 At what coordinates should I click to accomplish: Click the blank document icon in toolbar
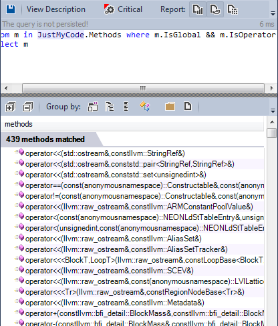[188, 106]
